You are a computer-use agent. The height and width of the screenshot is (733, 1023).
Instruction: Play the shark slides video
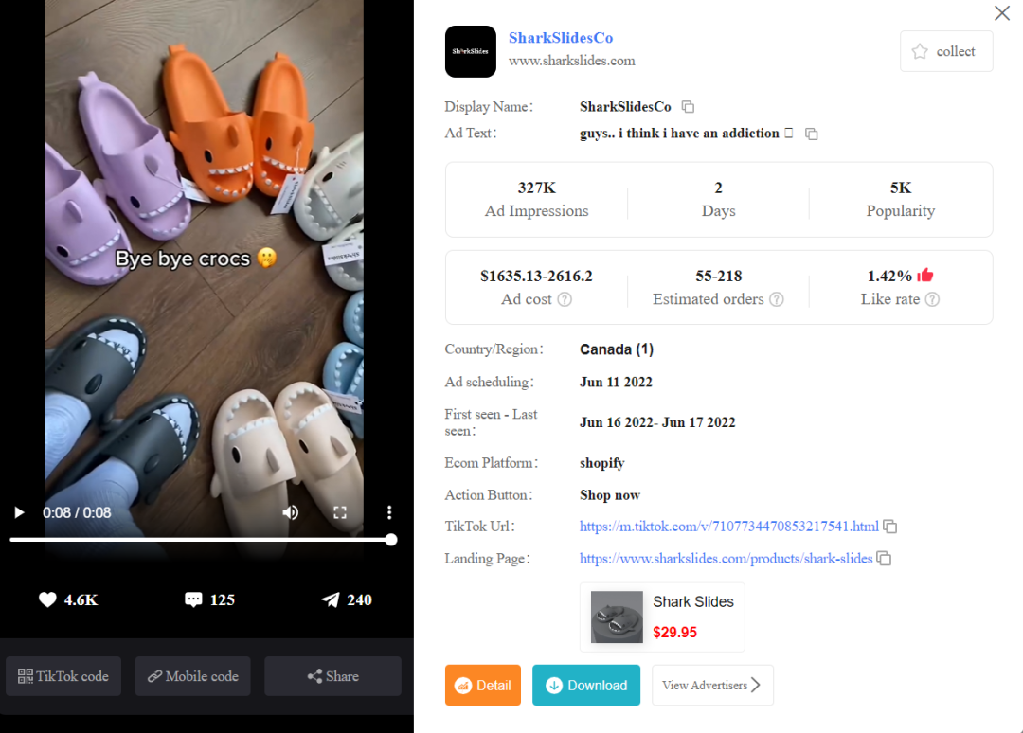[19, 512]
